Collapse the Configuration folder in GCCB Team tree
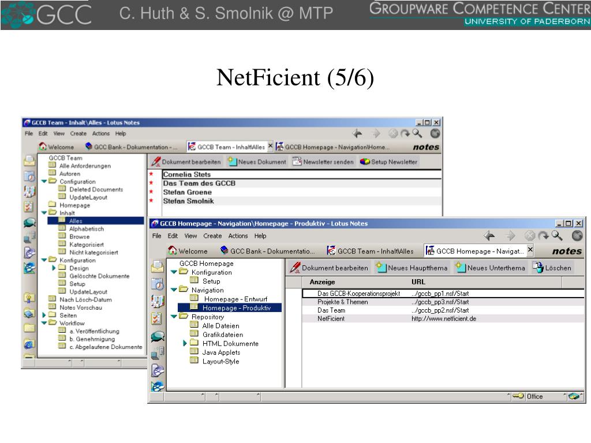This screenshot has height=443, width=591. pyautogui.click(x=44, y=182)
